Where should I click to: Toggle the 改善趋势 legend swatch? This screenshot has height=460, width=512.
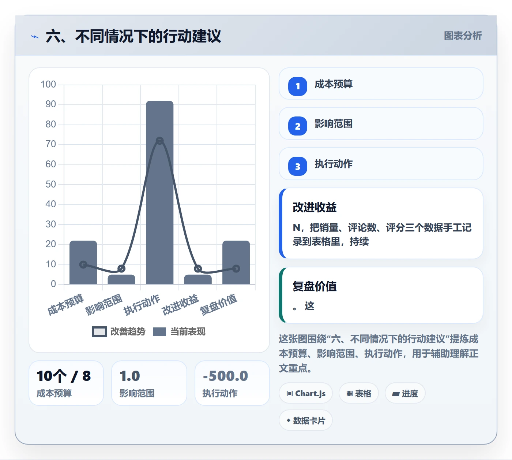coord(99,331)
